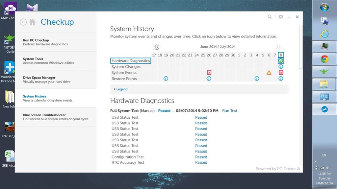This screenshot has width=337, height=189.
Task: View Restore Points info icon on day 19
Action: coord(166,79)
